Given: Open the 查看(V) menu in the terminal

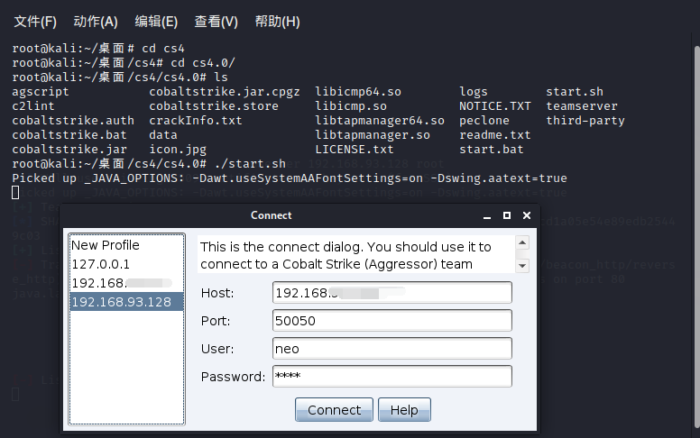Looking at the screenshot, I should [x=216, y=22].
